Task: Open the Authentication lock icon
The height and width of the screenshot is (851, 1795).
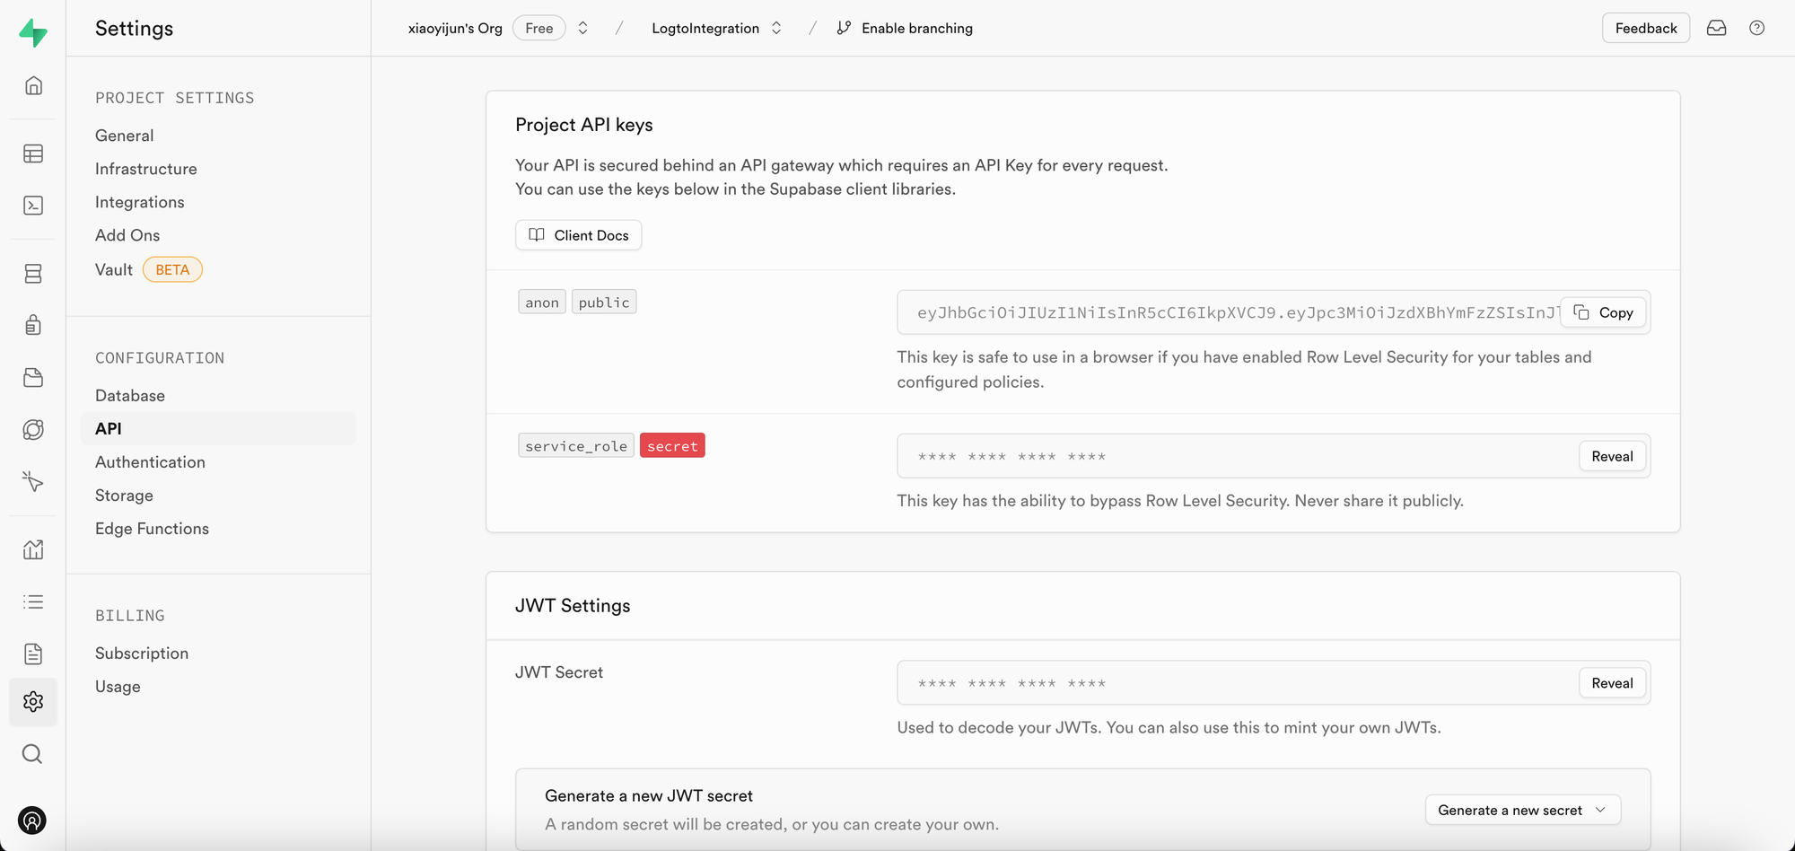Action: (33, 325)
